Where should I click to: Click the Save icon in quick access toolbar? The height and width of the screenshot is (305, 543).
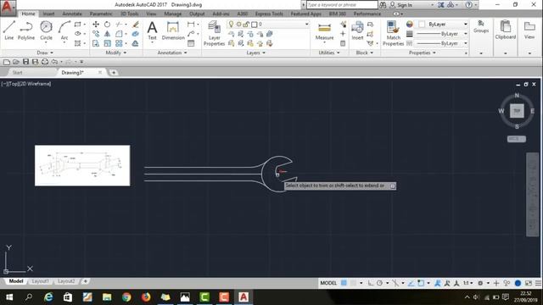(x=25, y=62)
